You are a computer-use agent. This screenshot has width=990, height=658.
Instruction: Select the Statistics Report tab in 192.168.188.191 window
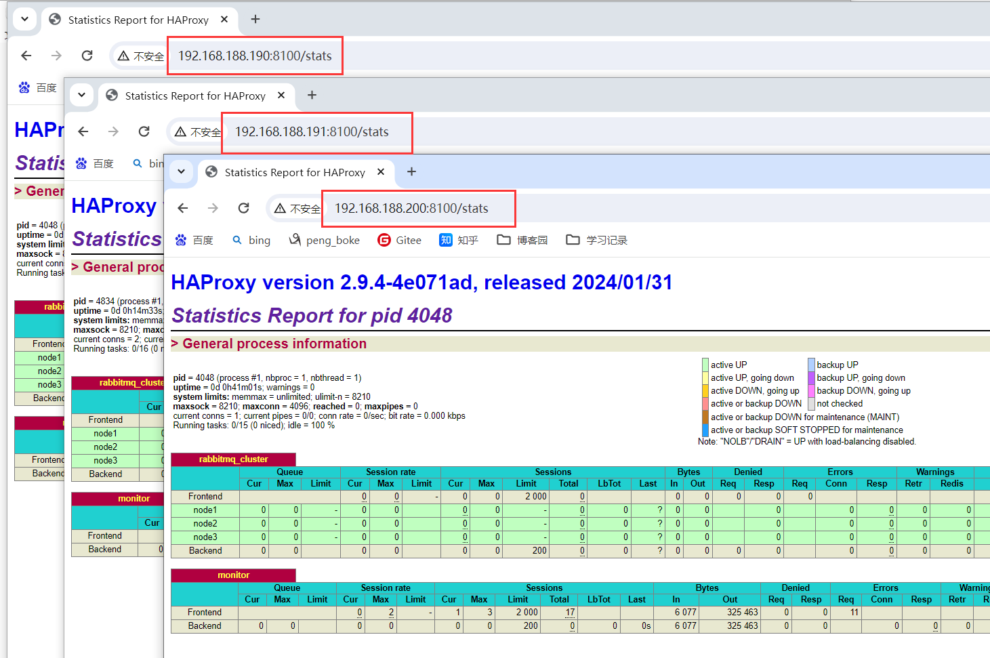pyautogui.click(x=195, y=96)
